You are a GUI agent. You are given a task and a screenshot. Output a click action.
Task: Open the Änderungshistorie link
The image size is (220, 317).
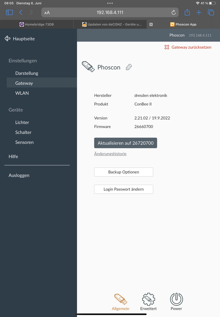coord(110,154)
